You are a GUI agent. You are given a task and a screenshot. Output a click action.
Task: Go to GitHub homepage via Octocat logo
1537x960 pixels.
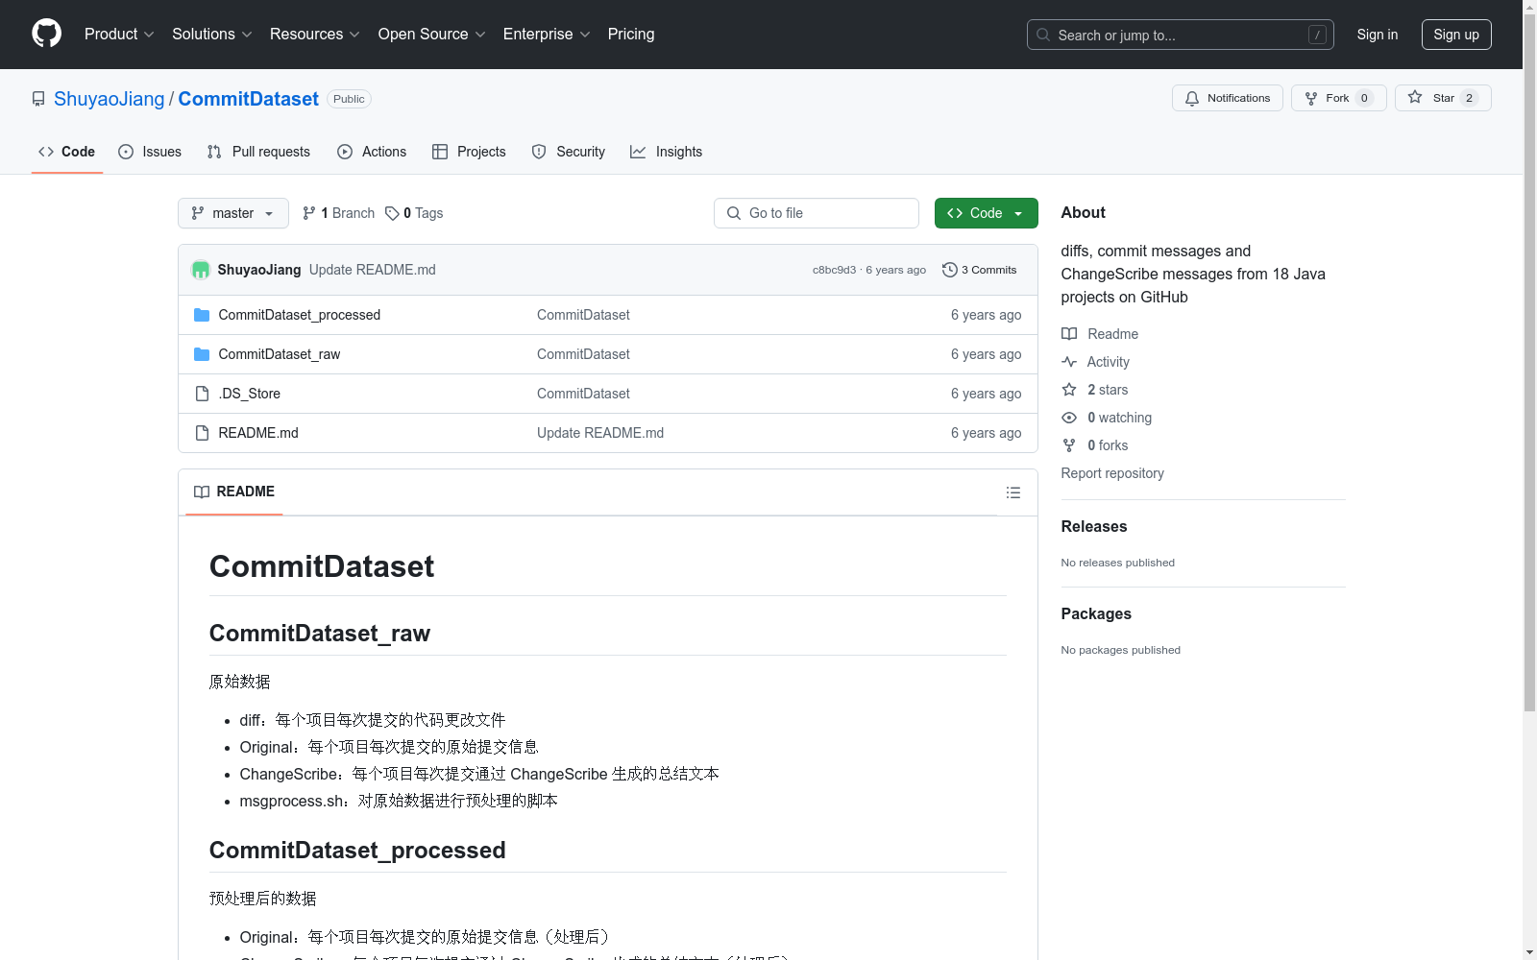tap(46, 34)
